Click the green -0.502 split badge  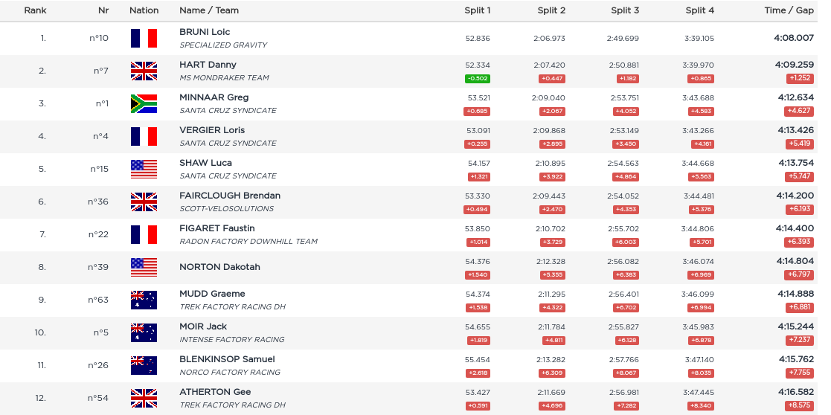click(x=477, y=79)
